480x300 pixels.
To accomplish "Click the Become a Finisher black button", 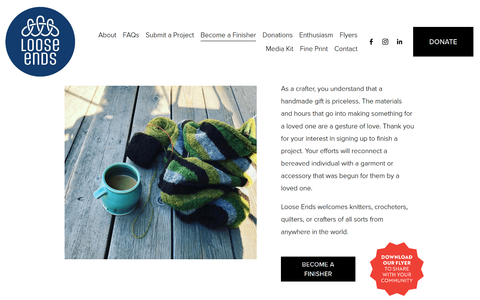I will (x=318, y=269).
